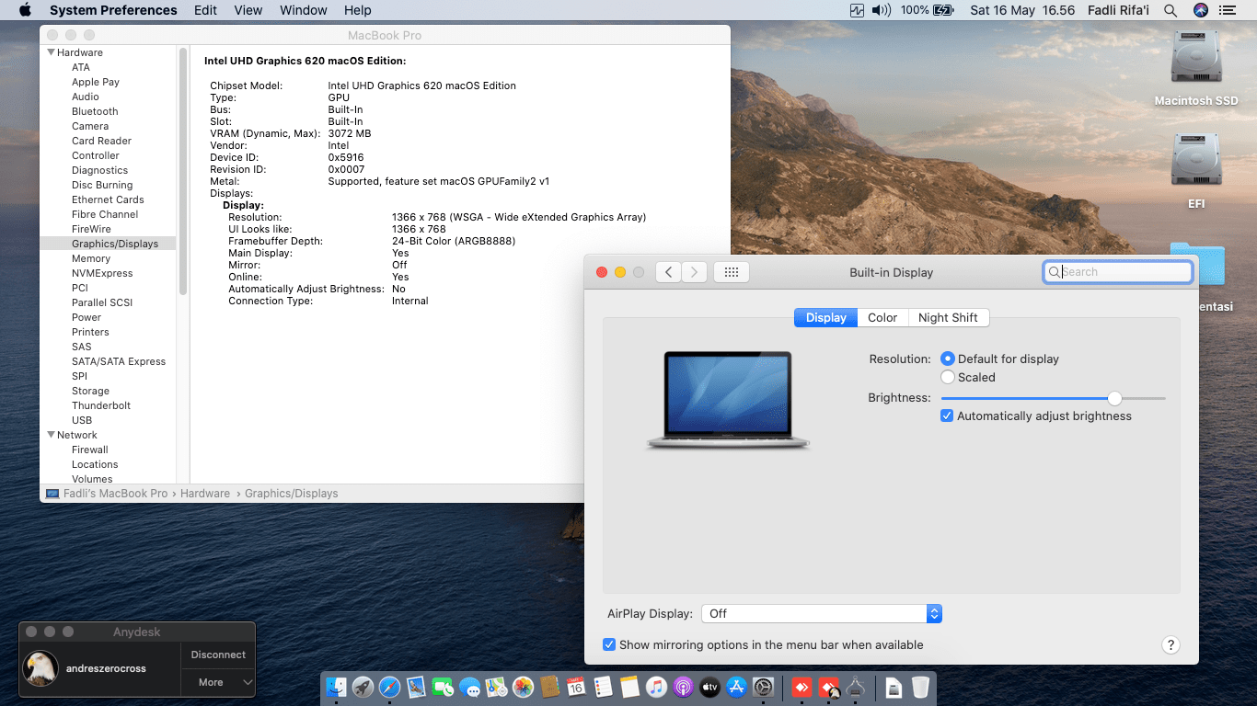Select Scaled resolution option
This screenshot has width=1257, height=706.
click(x=968, y=377)
